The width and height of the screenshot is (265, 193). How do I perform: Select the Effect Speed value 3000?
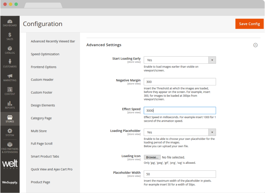coord(180,110)
